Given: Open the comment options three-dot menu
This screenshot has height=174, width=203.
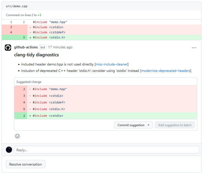Looking at the screenshot, I should [194, 48].
